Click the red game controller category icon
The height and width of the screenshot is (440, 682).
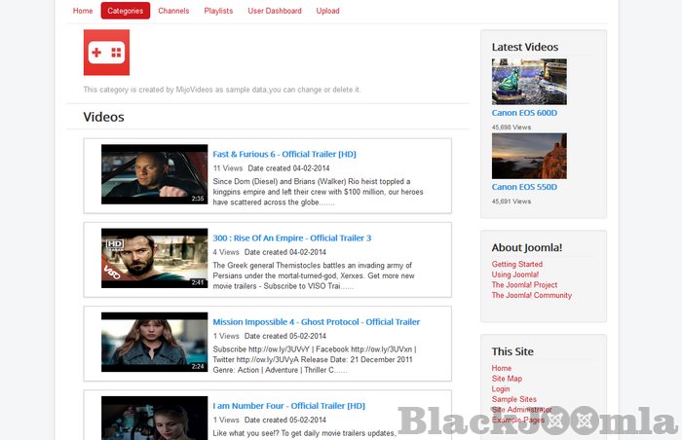point(106,53)
